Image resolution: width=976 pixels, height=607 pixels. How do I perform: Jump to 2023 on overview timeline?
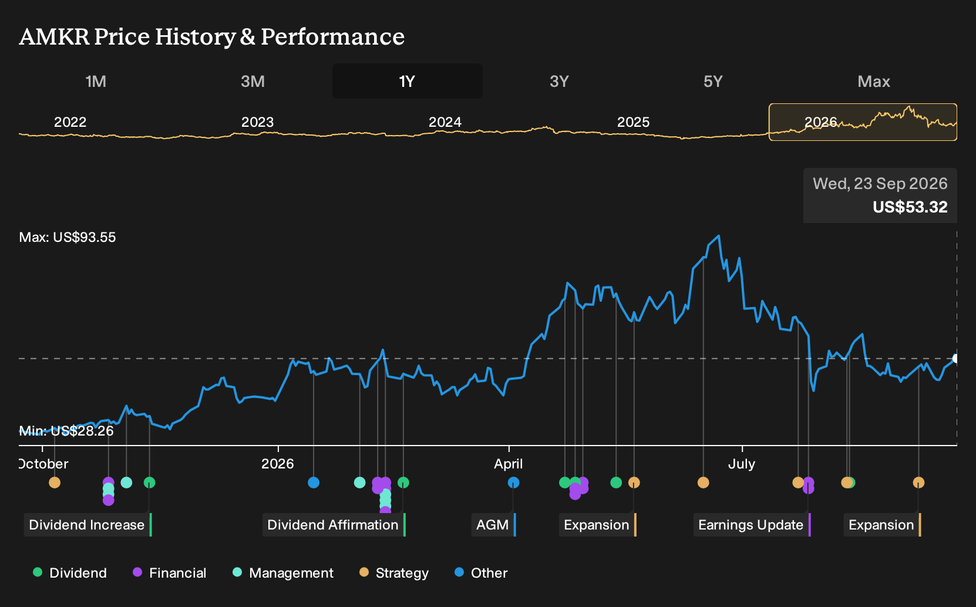click(257, 122)
